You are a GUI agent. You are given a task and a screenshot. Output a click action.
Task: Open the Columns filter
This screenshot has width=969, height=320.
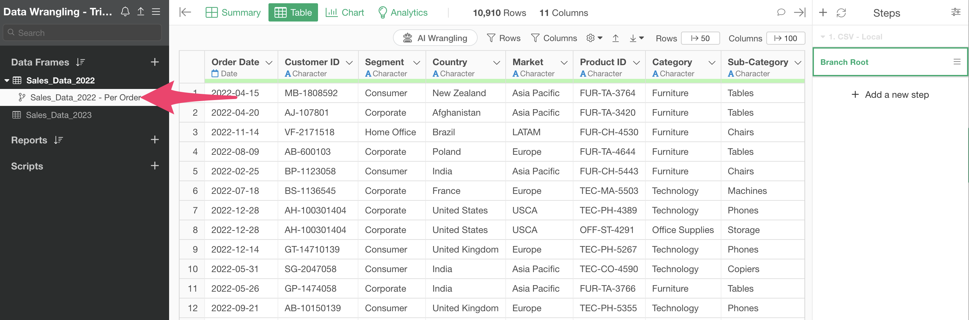click(554, 38)
